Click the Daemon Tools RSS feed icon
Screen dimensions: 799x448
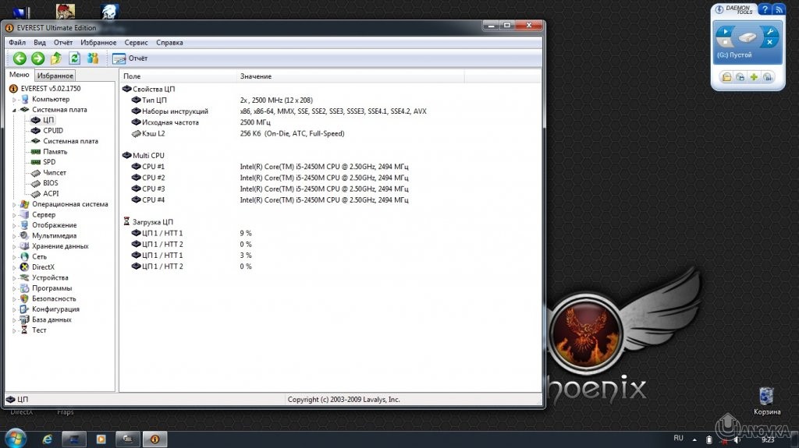point(779,9)
